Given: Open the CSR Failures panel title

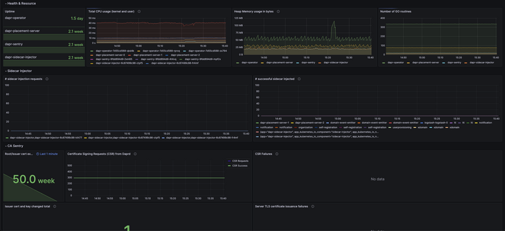Looking at the screenshot, I should (x=263, y=153).
